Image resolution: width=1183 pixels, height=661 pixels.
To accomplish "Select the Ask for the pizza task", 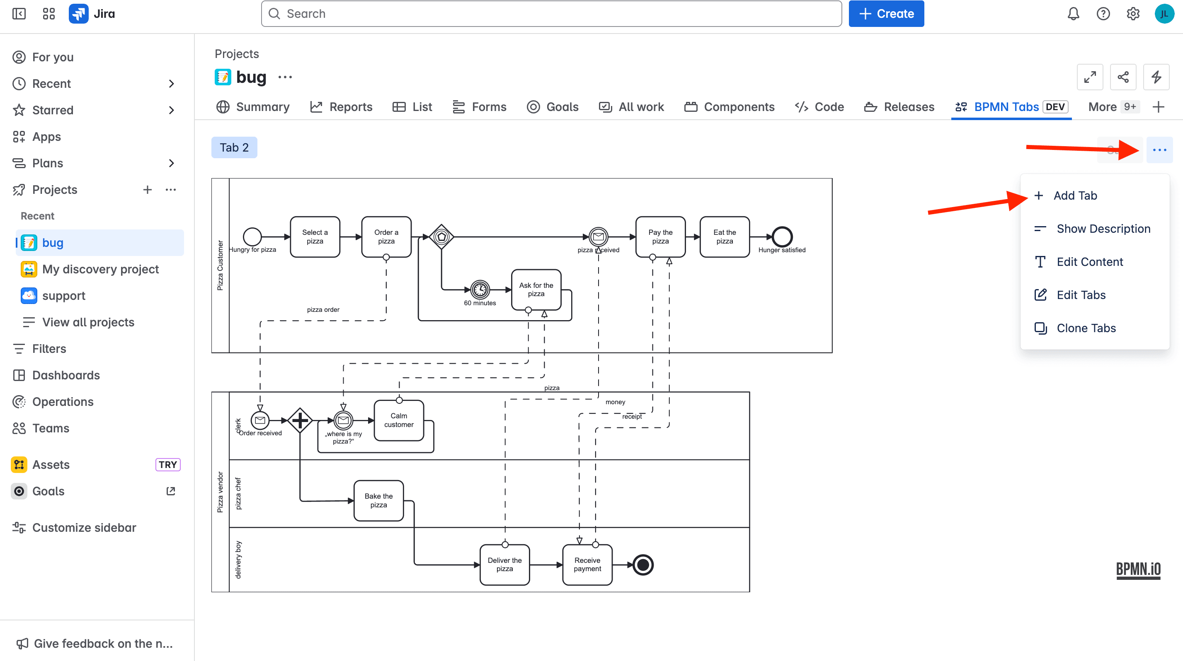I will pyautogui.click(x=536, y=289).
